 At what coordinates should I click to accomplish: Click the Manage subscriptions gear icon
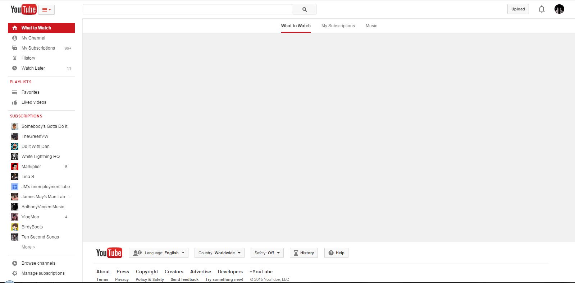(x=15, y=273)
